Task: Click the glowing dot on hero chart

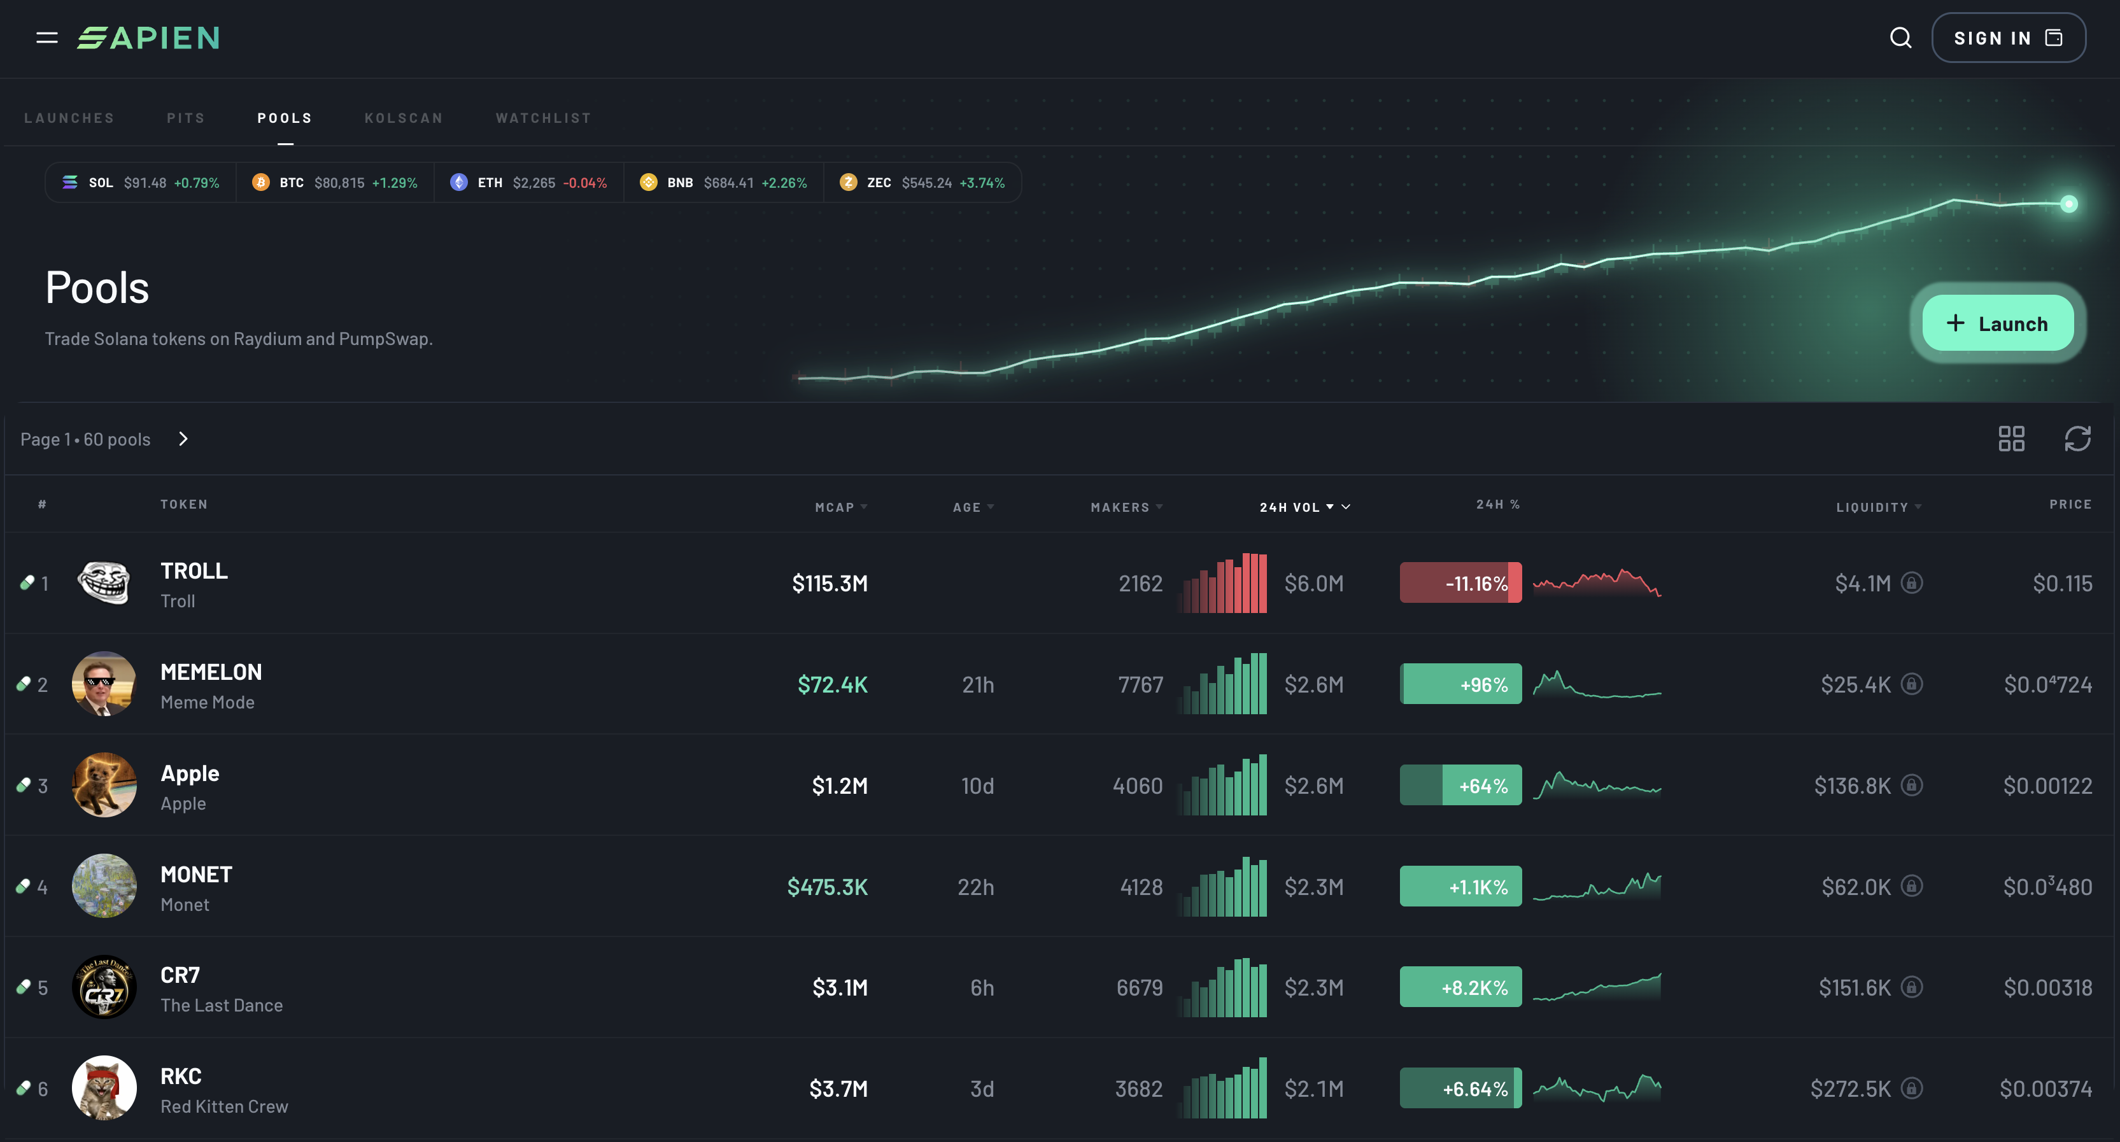Action: tap(2069, 204)
